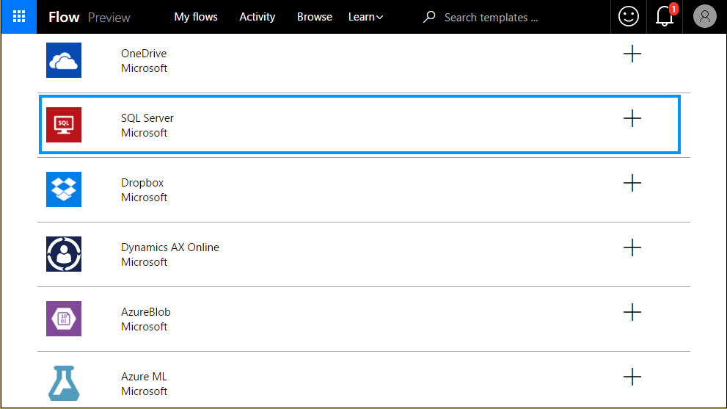
Task: Add the SQL Server connection with plus
Action: (x=632, y=118)
